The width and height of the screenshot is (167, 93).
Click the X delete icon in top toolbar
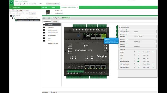(24, 4)
